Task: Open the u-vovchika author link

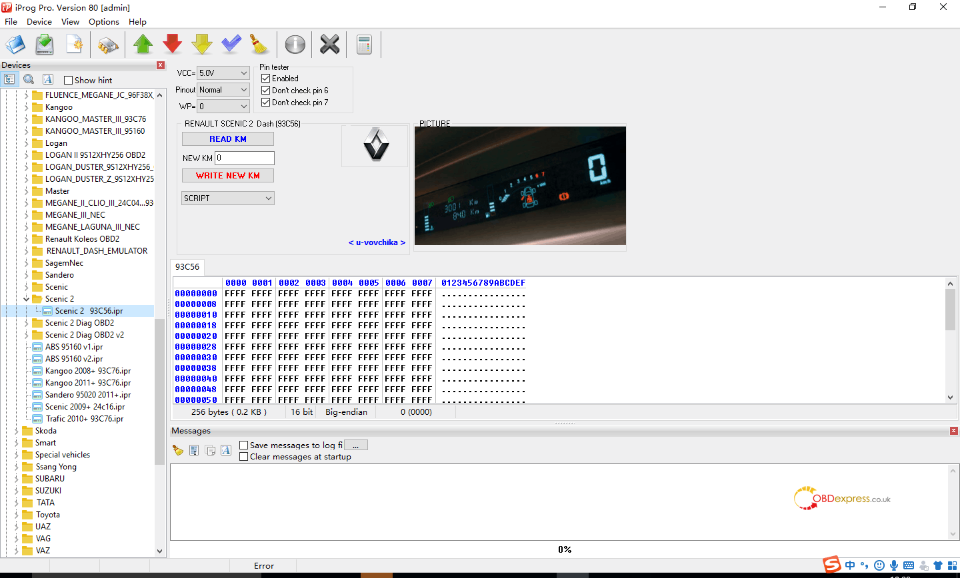Action: point(377,242)
